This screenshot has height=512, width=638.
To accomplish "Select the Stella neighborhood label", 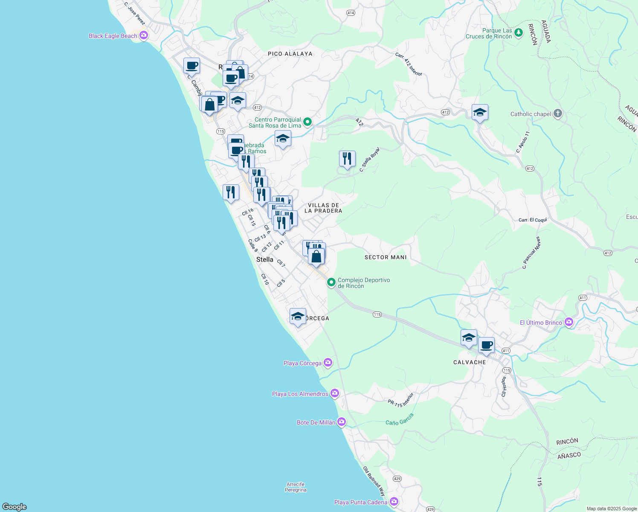I will click(x=264, y=259).
